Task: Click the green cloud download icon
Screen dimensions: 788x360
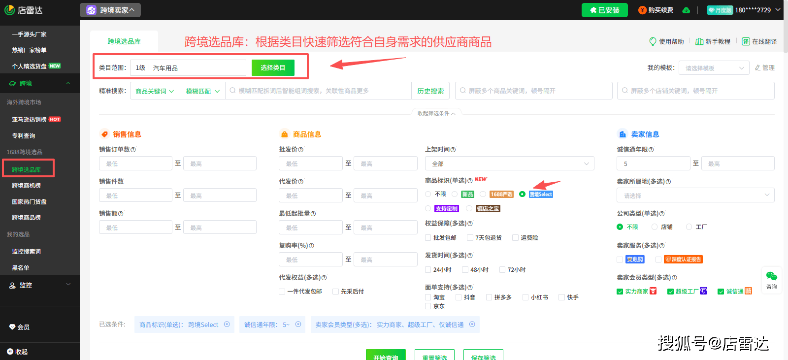Action: [x=686, y=10]
